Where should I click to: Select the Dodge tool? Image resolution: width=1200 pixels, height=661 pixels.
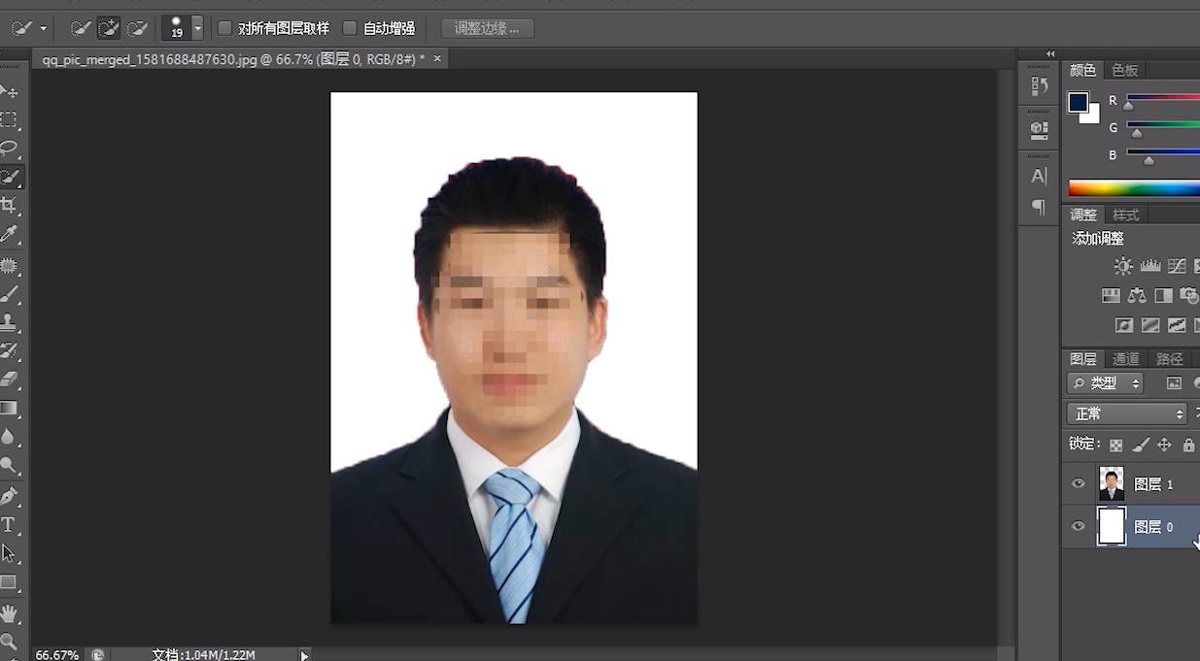point(10,466)
